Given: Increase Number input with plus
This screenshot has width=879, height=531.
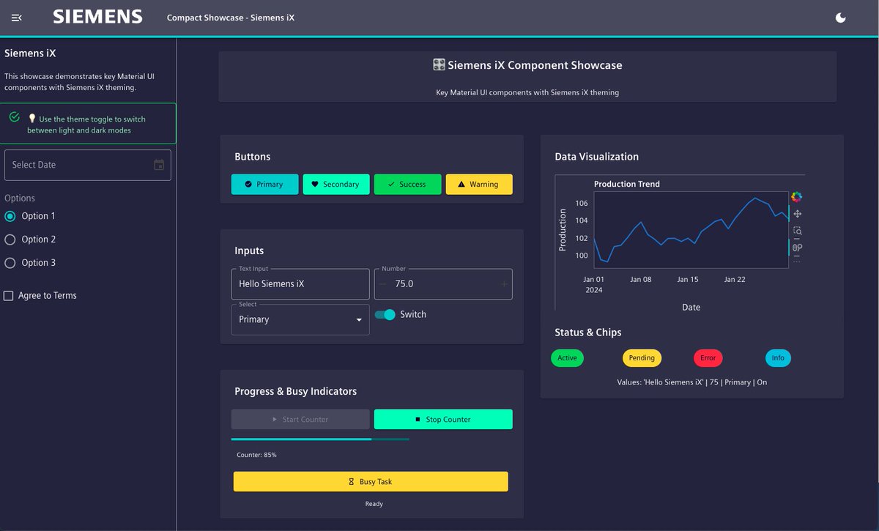Looking at the screenshot, I should tap(504, 284).
